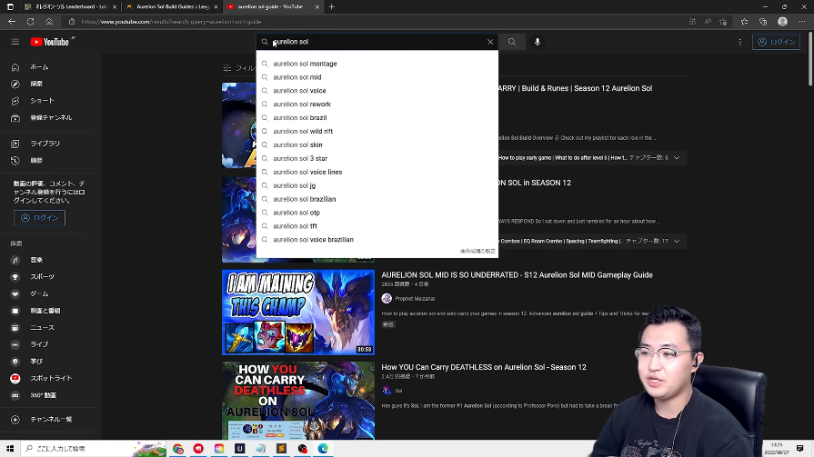This screenshot has width=814, height=457.
Task: Select suggestion aurelion sol 3 star
Action: (377, 158)
